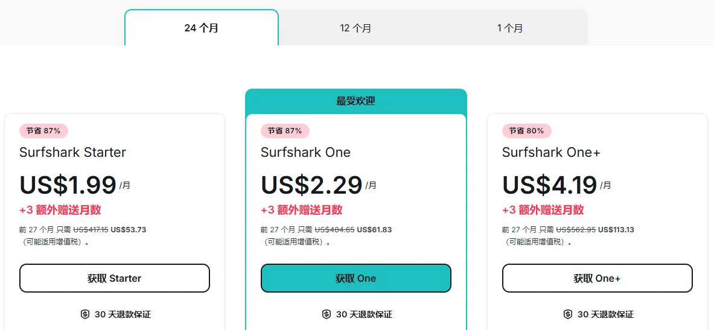
Task: Click the 最受欢迎 banner
Action: point(355,101)
